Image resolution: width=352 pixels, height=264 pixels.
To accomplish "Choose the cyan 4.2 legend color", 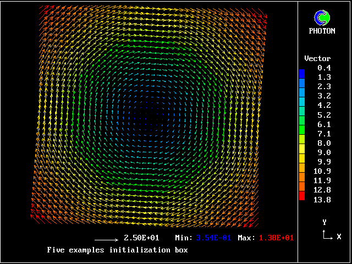I will (302, 105).
